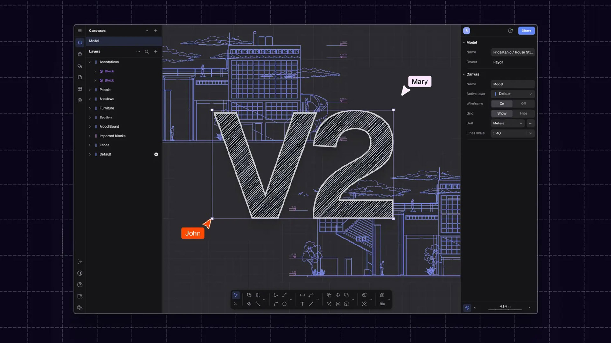611x343 pixels.
Task: Toggle the Default layer active checkmark
Action: click(x=156, y=154)
